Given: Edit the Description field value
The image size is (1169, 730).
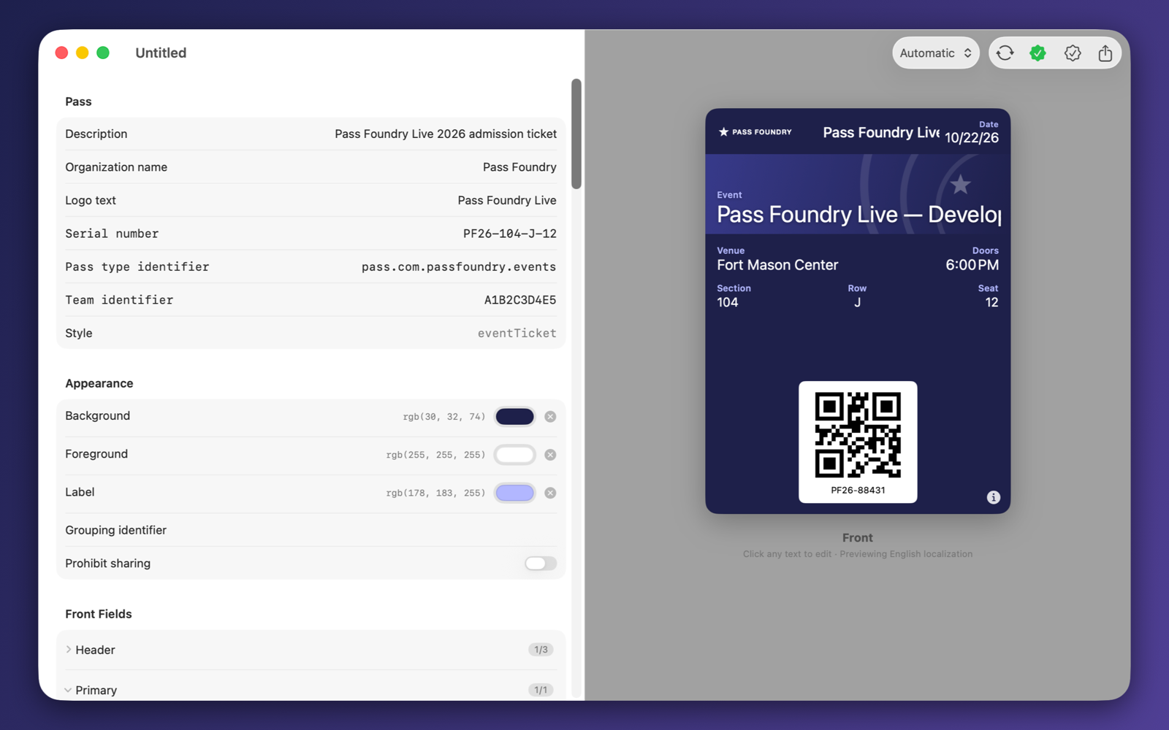Looking at the screenshot, I should [x=446, y=134].
